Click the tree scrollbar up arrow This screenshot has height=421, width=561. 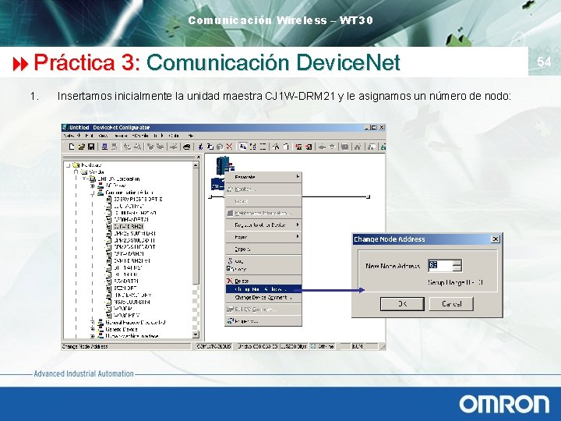point(196,165)
